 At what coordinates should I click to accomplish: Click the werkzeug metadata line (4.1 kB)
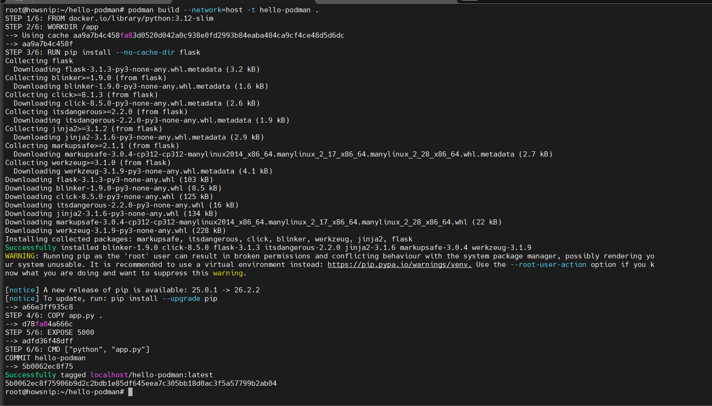click(143, 171)
